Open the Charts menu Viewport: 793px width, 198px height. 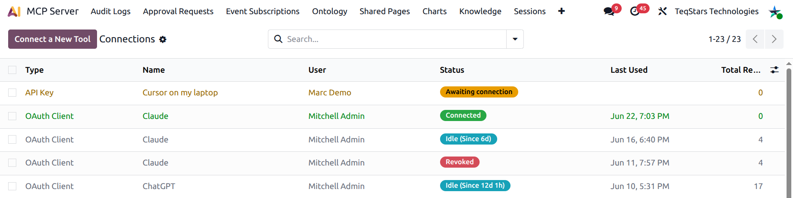tap(434, 12)
